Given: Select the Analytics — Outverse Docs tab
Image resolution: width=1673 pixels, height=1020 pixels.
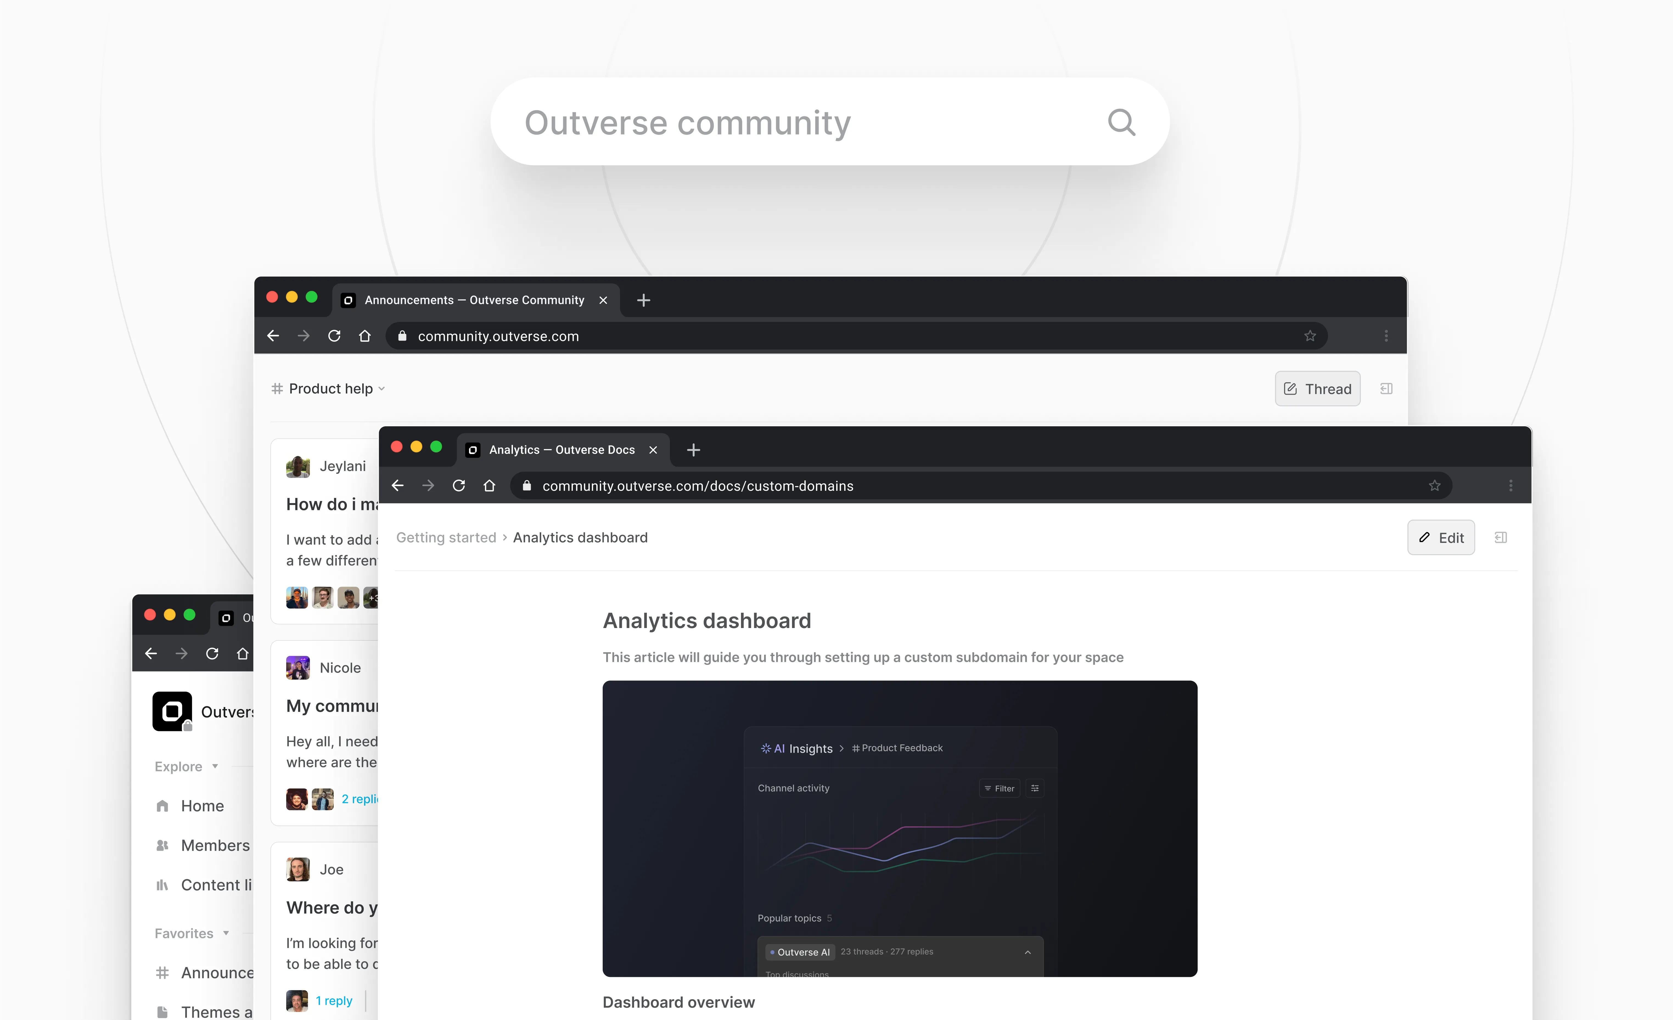Looking at the screenshot, I should coord(563,450).
